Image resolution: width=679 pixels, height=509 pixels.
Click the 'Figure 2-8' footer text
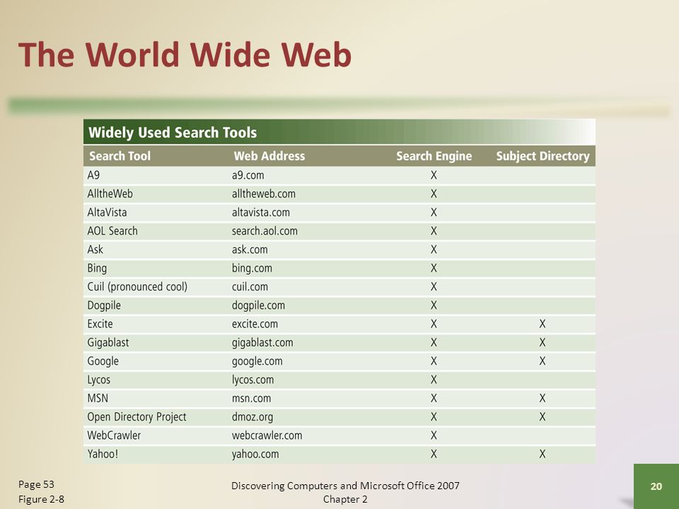pos(41,499)
